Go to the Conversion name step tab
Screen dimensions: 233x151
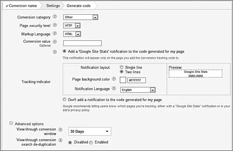[21, 6]
